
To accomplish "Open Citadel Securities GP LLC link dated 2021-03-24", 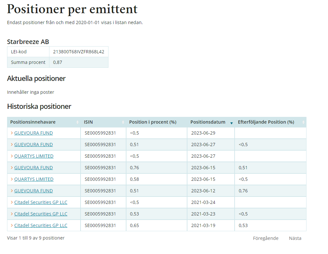I will tap(41, 202).
